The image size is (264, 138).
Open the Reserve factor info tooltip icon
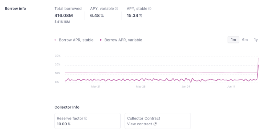click(86, 118)
